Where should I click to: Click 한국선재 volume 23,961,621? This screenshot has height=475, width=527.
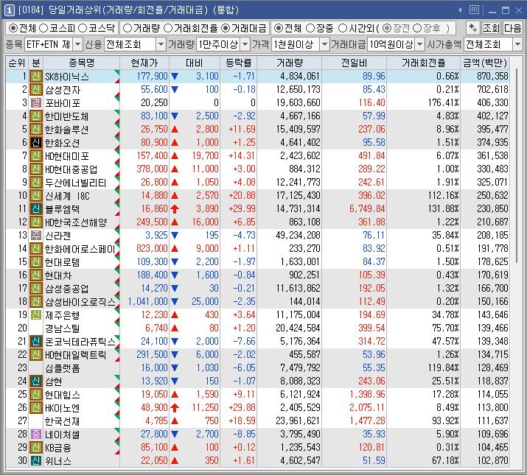[298, 421]
